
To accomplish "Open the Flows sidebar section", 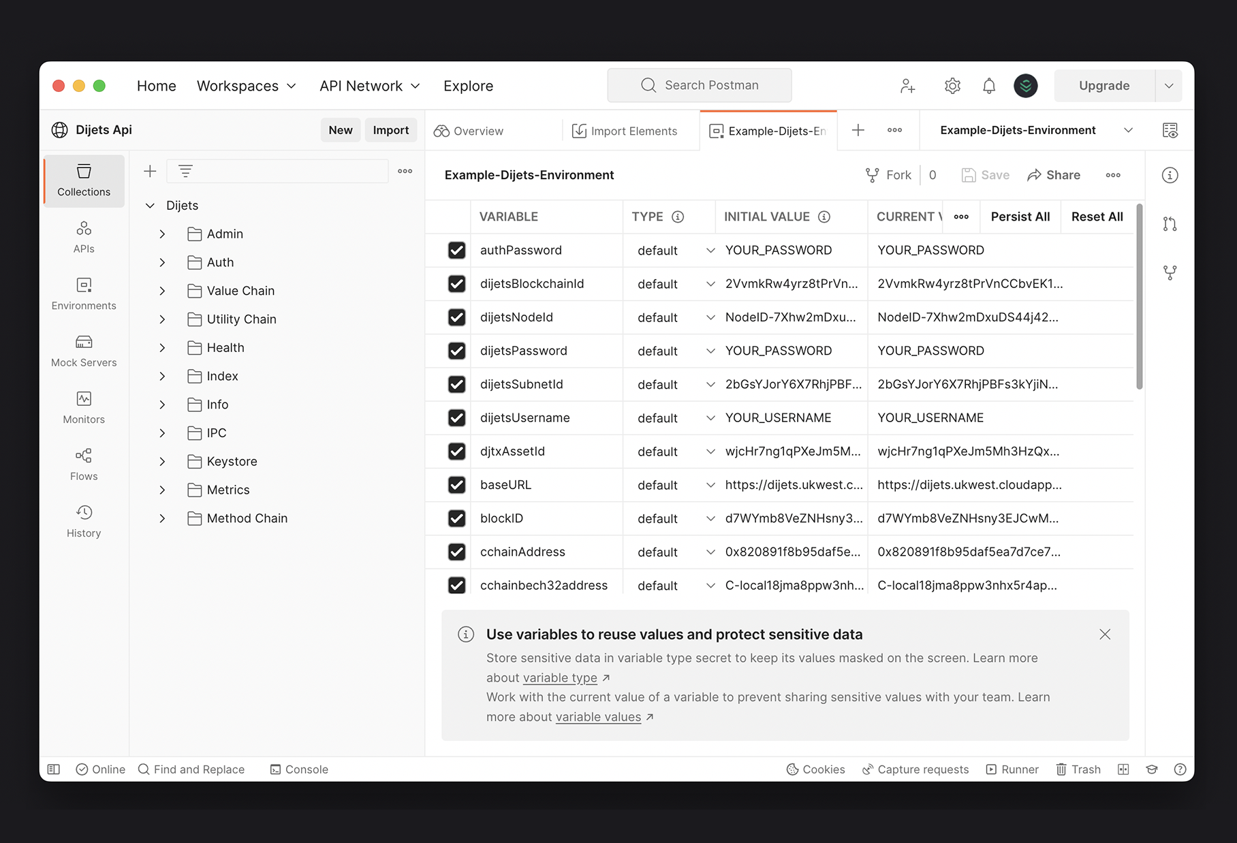I will [84, 464].
